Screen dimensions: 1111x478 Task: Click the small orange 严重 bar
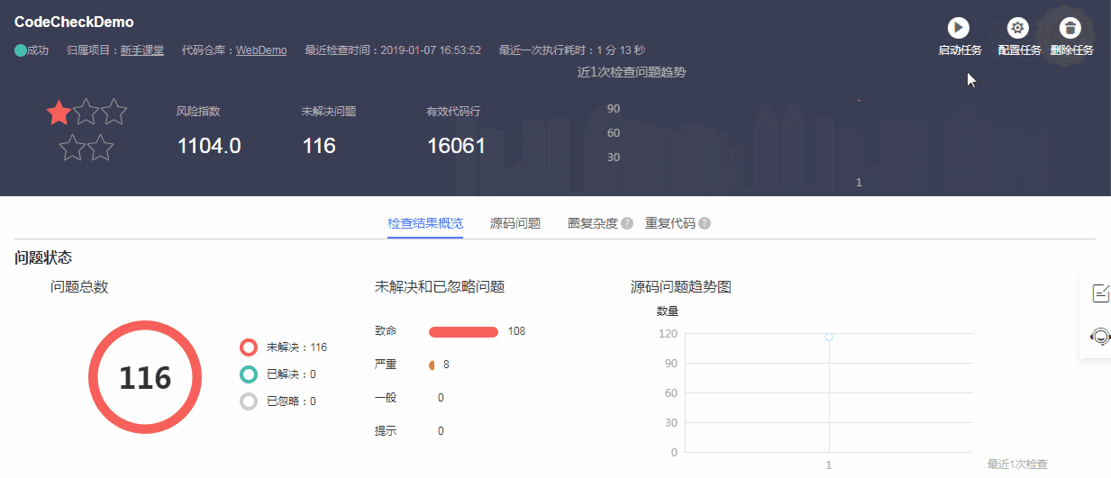tap(432, 365)
